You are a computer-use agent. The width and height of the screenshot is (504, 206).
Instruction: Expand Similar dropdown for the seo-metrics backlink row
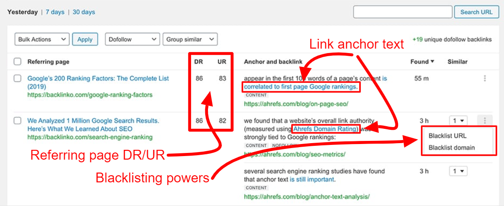coord(458,121)
